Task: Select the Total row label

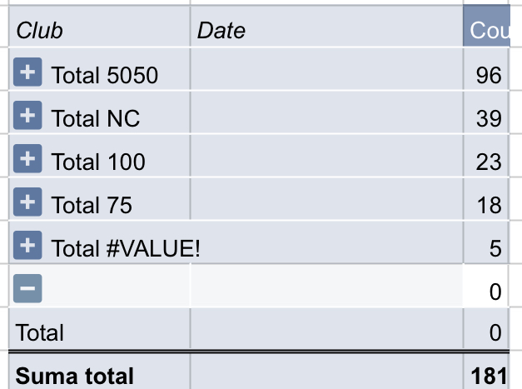Action: [40, 332]
